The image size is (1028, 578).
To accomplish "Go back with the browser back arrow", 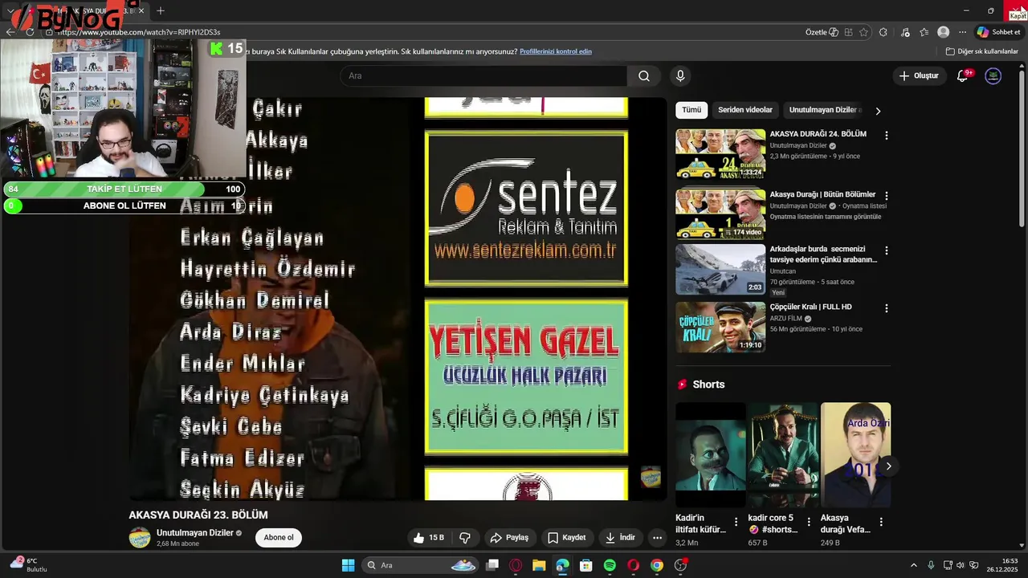I will click(x=10, y=32).
